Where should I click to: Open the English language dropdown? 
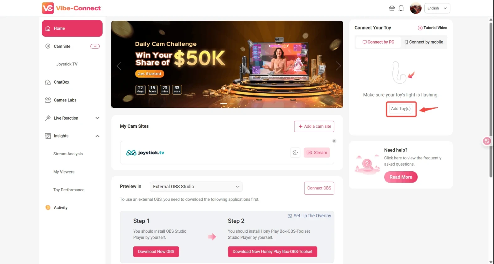coord(437,8)
